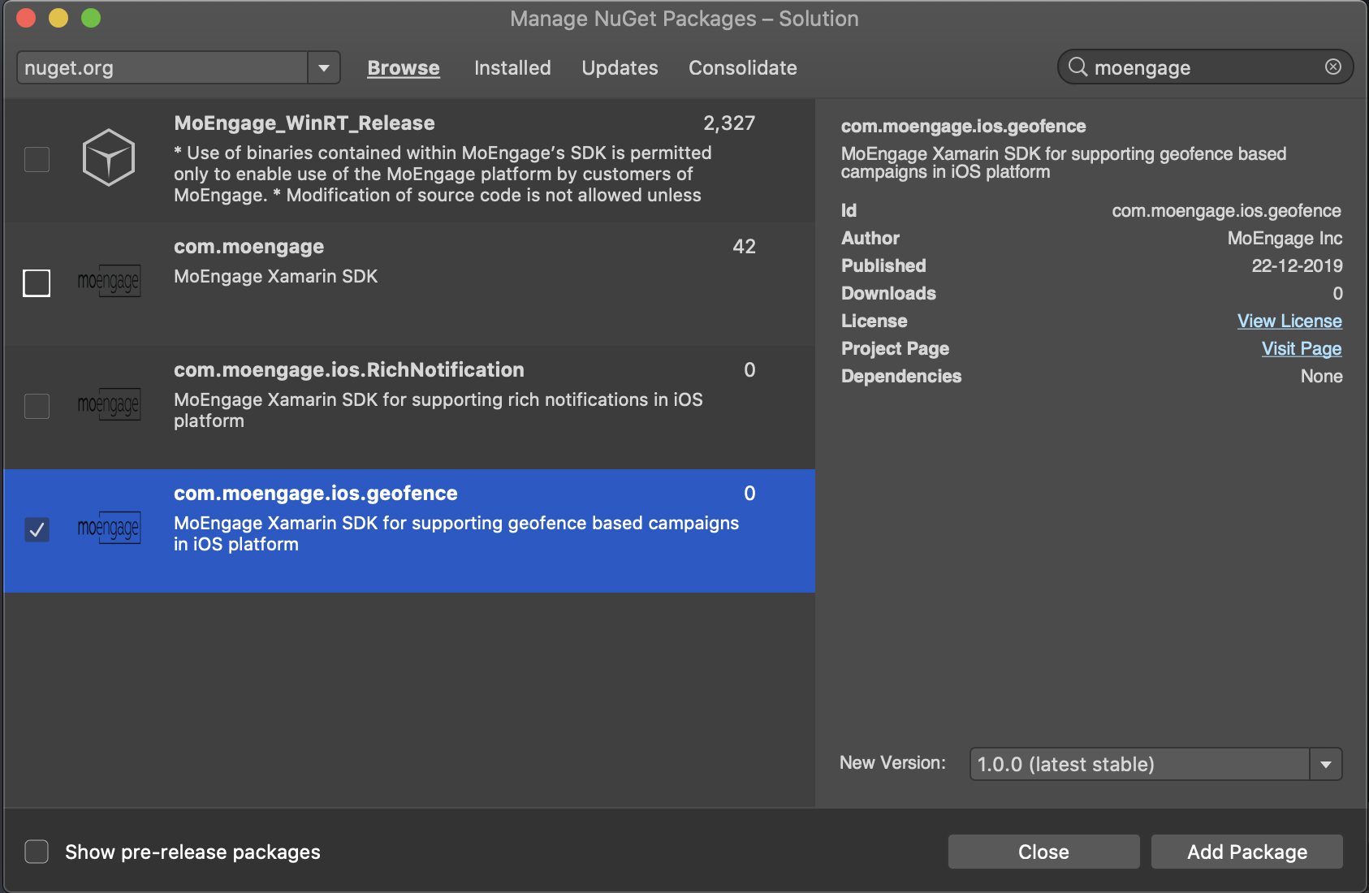
Task: Click the New Version label
Action: click(892, 763)
